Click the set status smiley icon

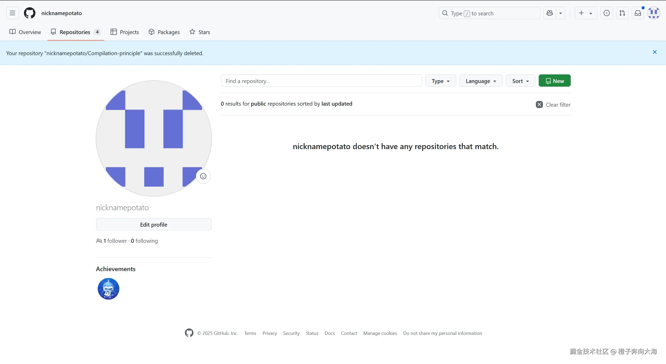tap(203, 176)
